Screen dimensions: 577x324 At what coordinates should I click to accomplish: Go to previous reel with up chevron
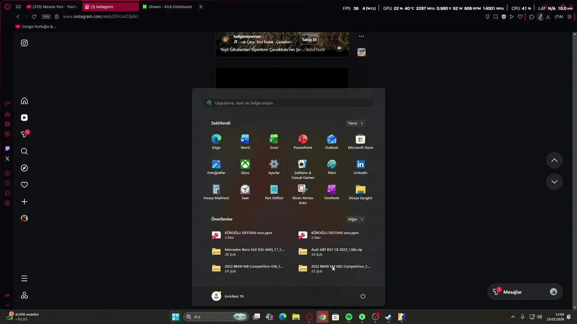tap(554, 161)
